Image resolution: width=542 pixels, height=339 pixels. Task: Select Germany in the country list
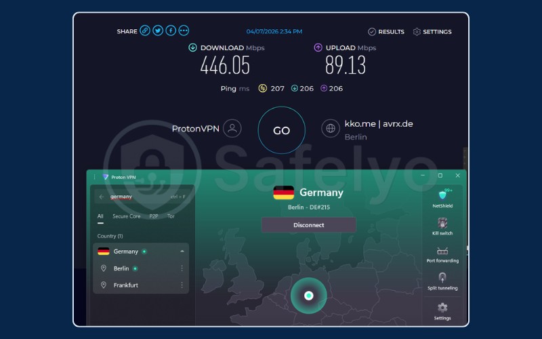click(x=141, y=252)
